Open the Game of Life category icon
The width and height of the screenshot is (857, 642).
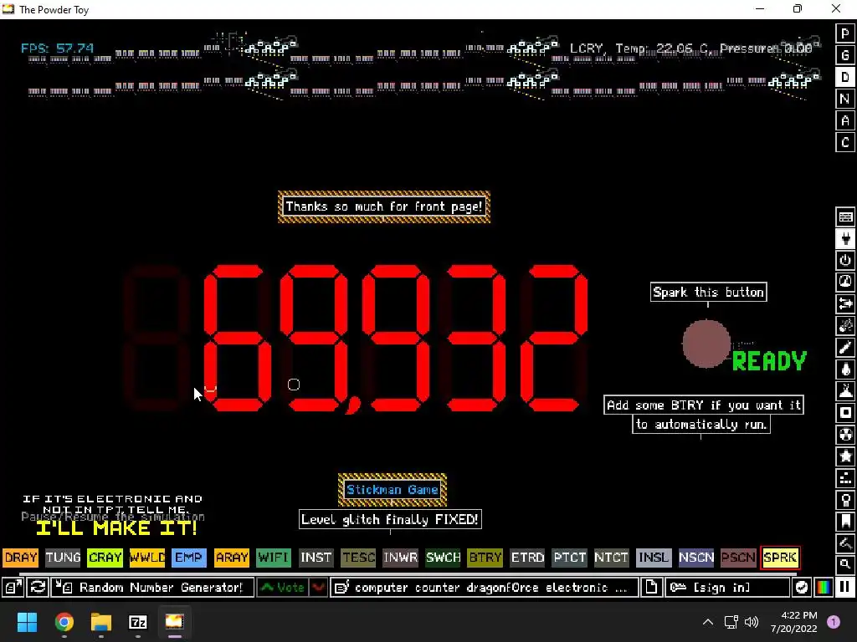coord(845,478)
